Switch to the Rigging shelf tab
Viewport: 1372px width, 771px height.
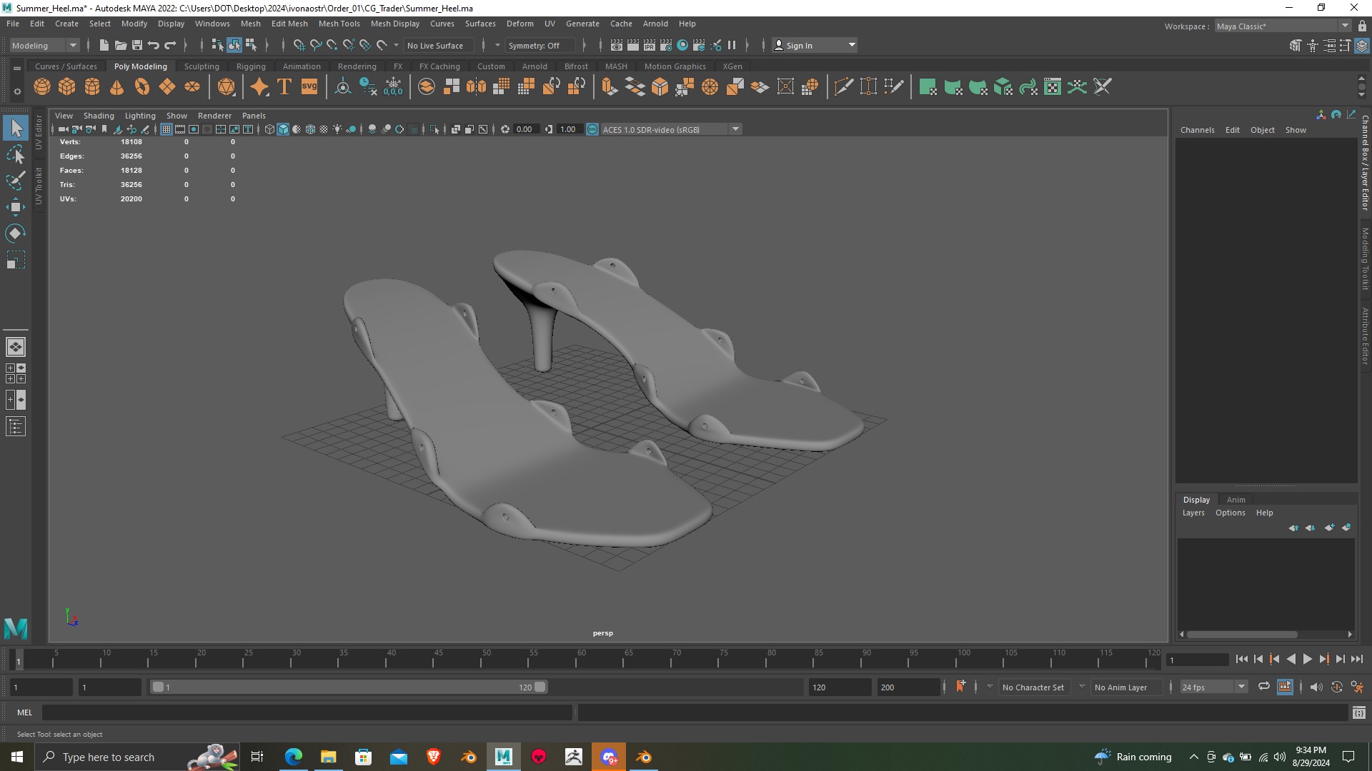pyautogui.click(x=251, y=66)
